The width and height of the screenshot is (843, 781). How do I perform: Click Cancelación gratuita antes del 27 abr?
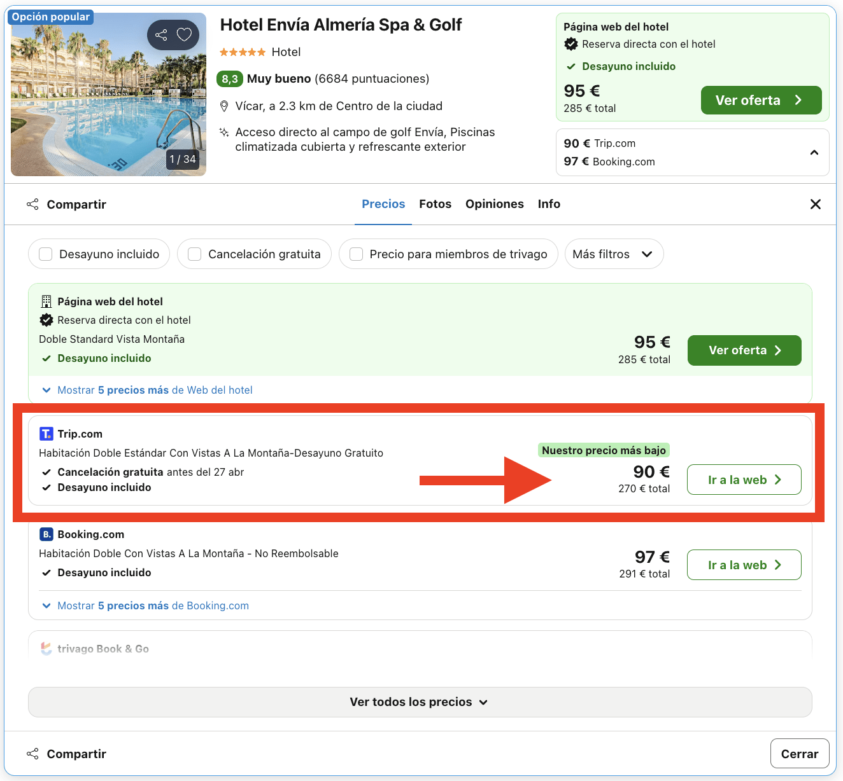pos(150,472)
